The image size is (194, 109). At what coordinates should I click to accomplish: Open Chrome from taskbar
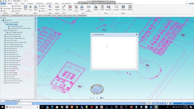click(x=77, y=107)
